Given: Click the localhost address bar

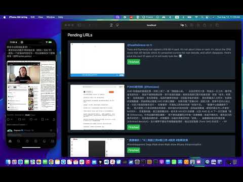Looking at the screenshot, I should click(x=151, y=25).
